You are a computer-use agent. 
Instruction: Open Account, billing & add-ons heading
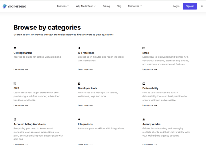[x=29, y=124]
